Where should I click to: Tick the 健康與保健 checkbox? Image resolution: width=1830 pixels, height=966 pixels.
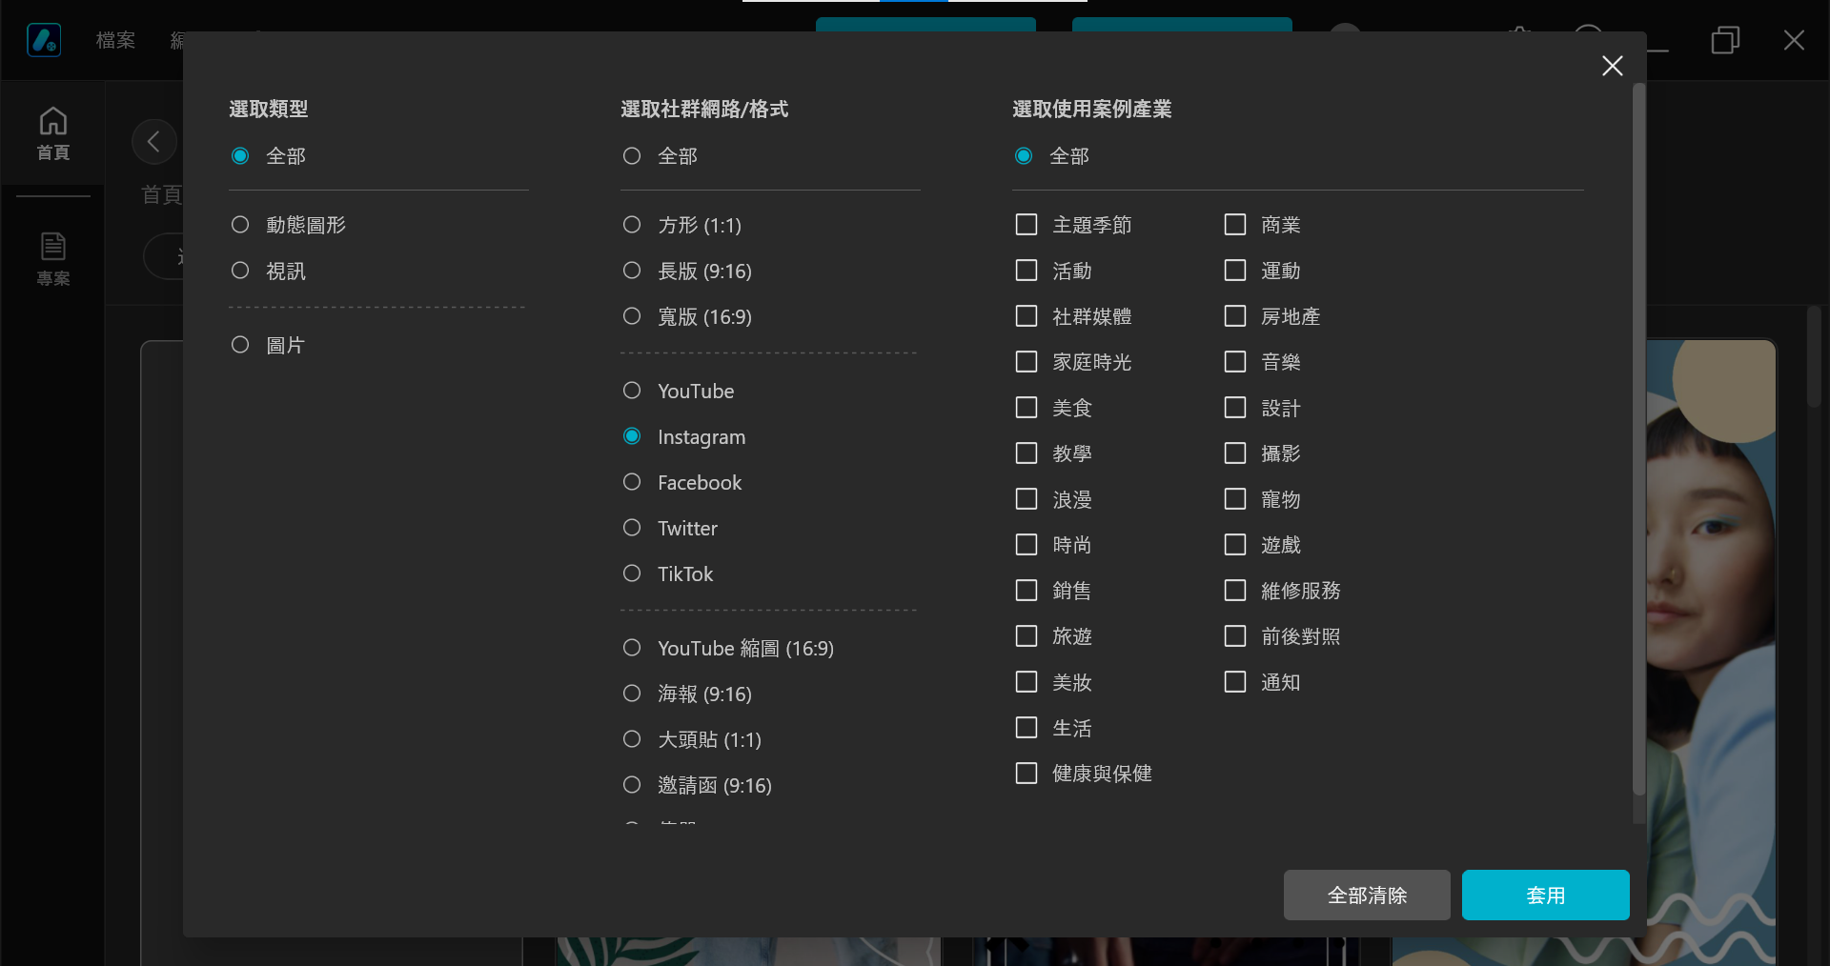1027,774
